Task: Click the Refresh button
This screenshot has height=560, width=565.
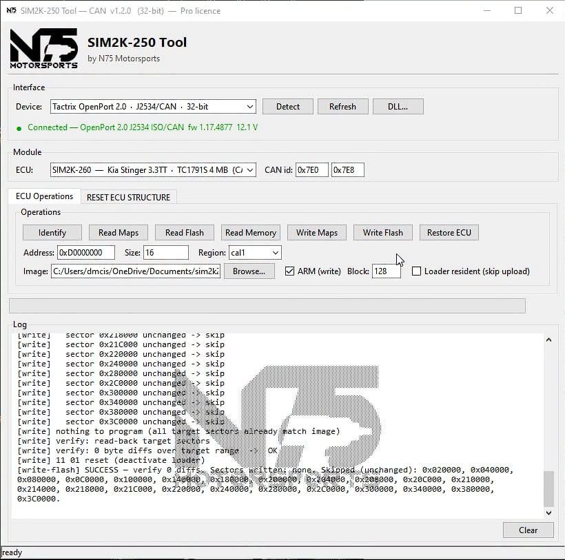Action: 342,107
